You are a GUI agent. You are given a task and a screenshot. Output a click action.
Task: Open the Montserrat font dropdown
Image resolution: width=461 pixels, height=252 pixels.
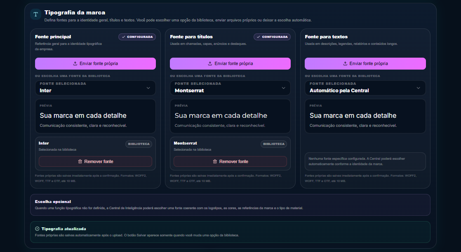230,88
